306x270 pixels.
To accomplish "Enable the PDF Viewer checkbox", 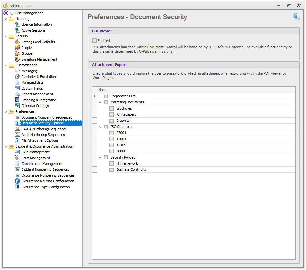I will coord(95,41).
